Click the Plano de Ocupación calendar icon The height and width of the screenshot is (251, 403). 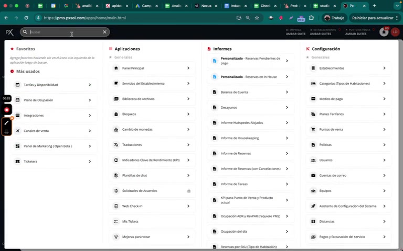[x=17, y=100]
